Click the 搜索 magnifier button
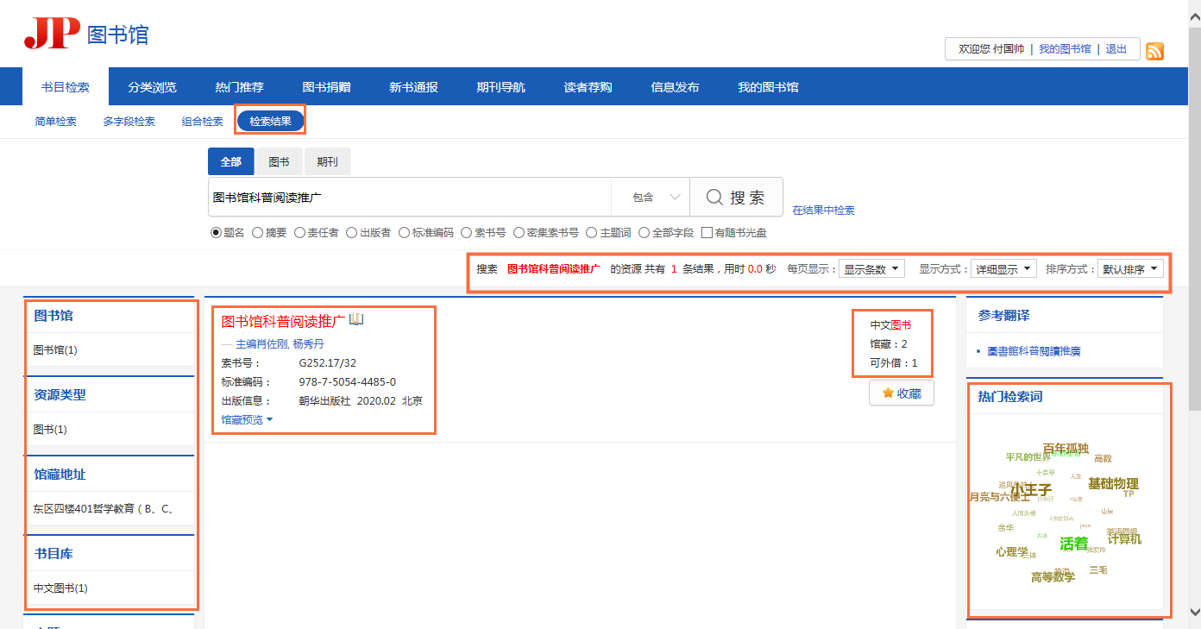The height and width of the screenshot is (629, 1201). 735,198
